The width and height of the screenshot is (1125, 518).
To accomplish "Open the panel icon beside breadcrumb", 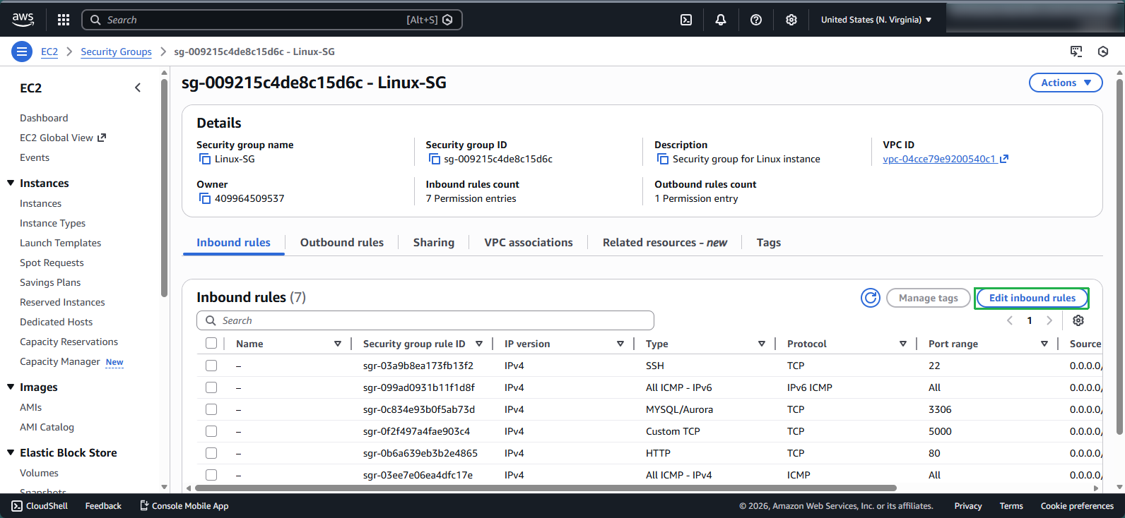I will 1076,52.
